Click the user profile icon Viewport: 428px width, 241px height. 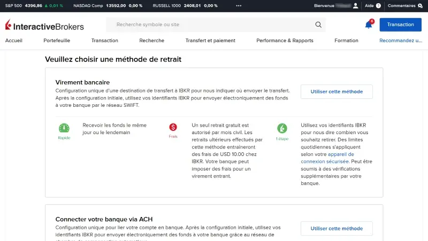tap(355, 6)
